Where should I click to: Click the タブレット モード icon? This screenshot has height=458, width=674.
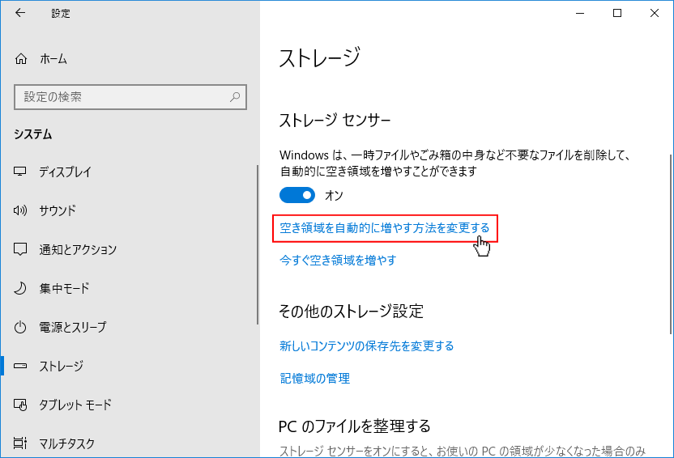coord(20,405)
